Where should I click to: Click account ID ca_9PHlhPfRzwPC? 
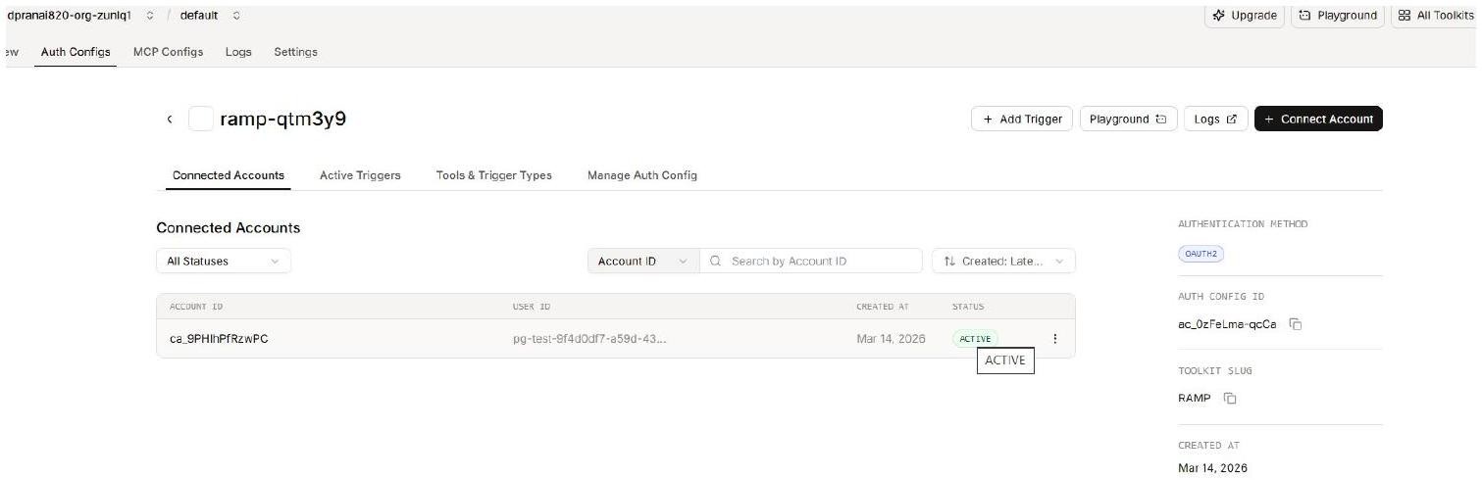219,339
